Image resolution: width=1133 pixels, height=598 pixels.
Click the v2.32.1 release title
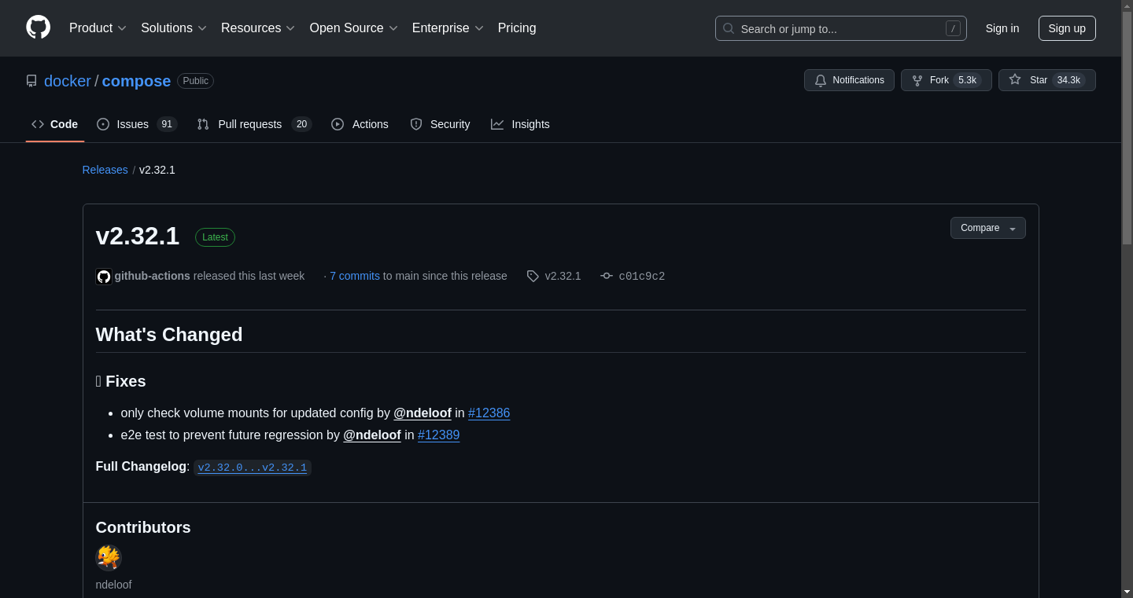pyautogui.click(x=138, y=236)
